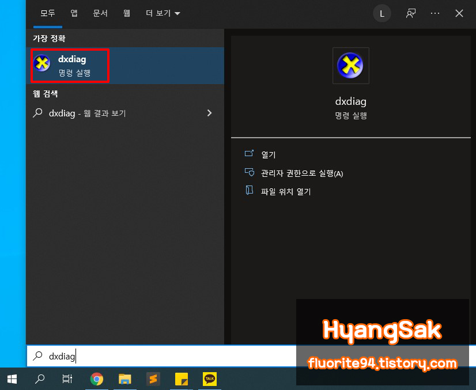
Task: Click the magnifier icon beside web result
Action: pos(37,113)
